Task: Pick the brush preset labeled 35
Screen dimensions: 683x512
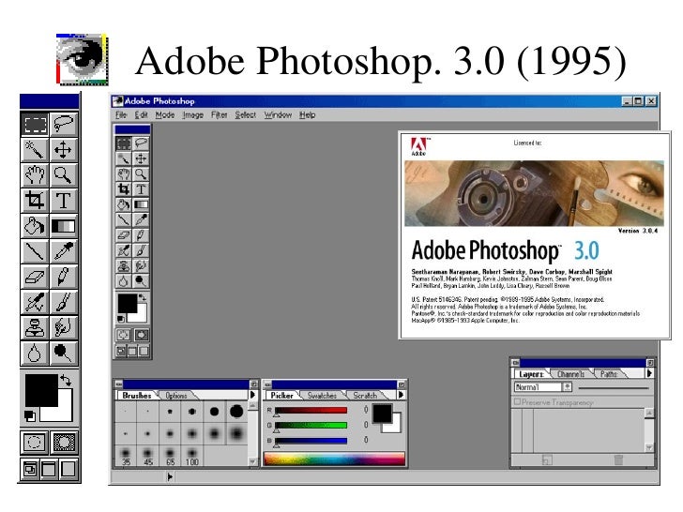Action: (x=126, y=457)
